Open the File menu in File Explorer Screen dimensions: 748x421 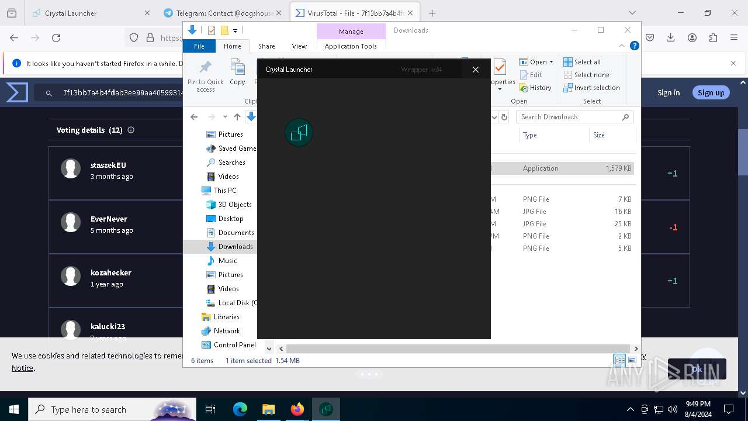(x=199, y=46)
